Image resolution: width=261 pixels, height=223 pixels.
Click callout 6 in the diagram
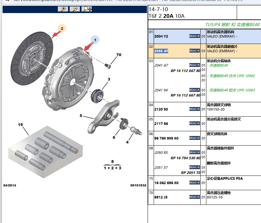tap(114, 137)
